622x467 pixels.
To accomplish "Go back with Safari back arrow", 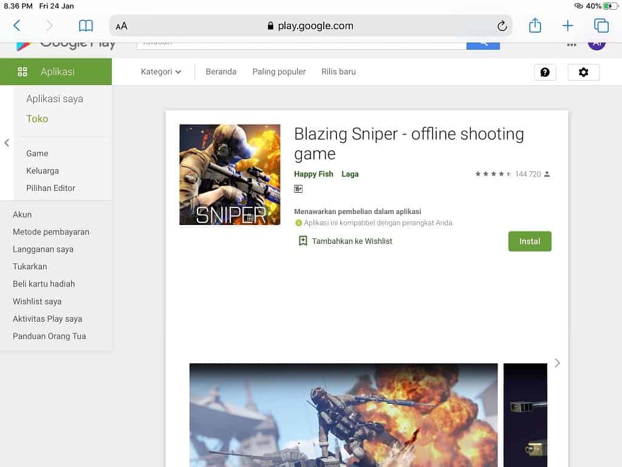I will coord(16,26).
